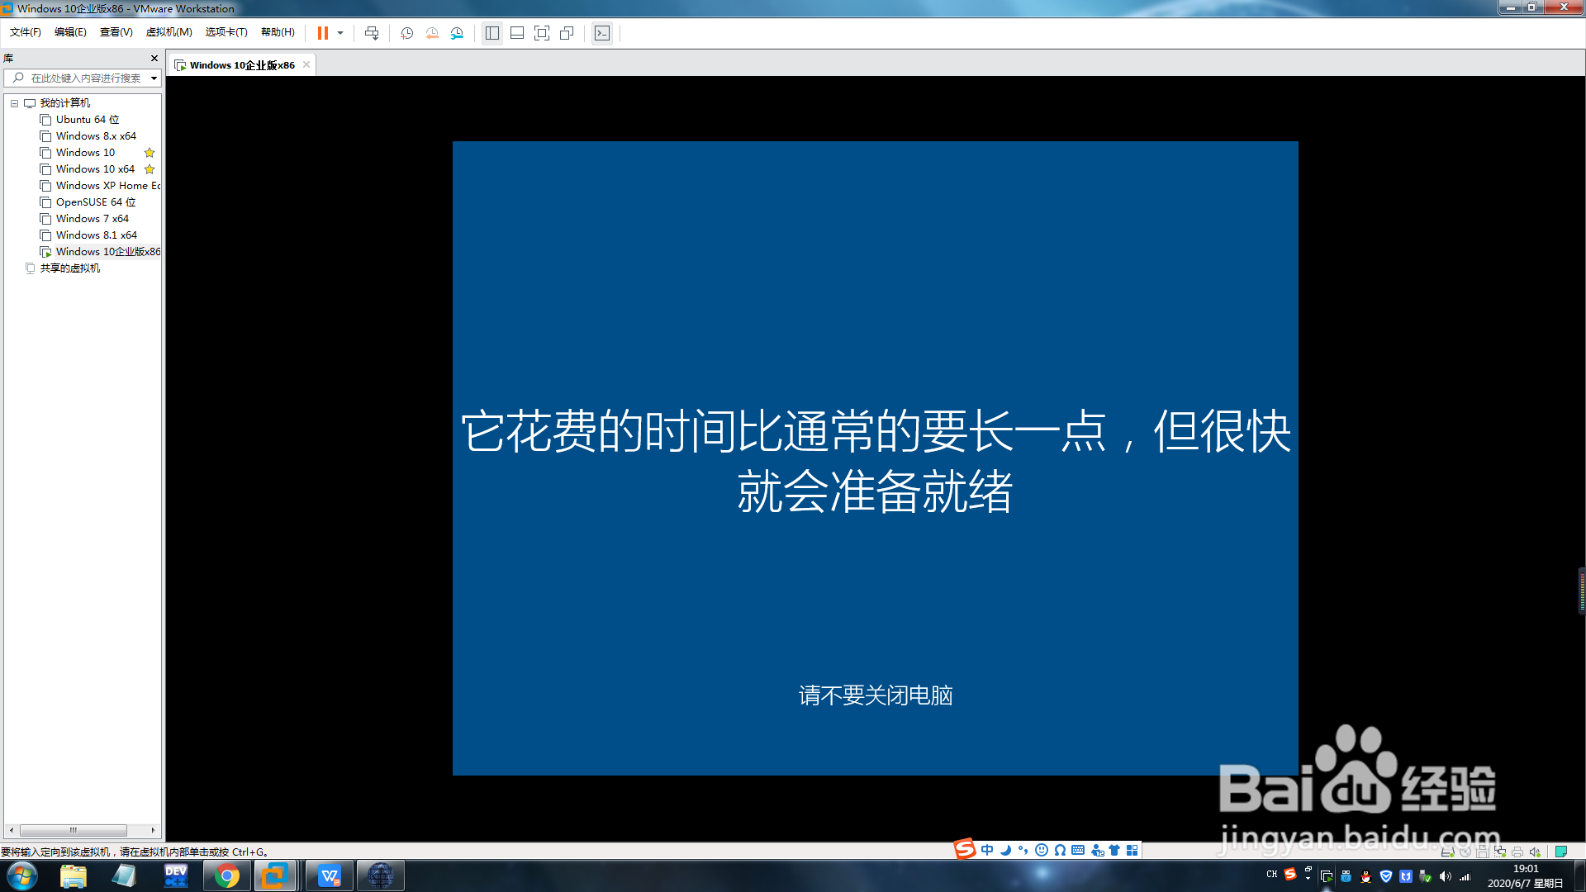The width and height of the screenshot is (1586, 892).
Task: Click the library search input field
Action: [x=83, y=78]
